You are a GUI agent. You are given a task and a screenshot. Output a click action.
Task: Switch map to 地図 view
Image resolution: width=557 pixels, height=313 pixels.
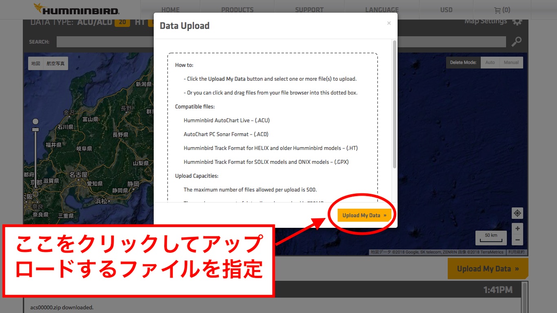coord(36,63)
